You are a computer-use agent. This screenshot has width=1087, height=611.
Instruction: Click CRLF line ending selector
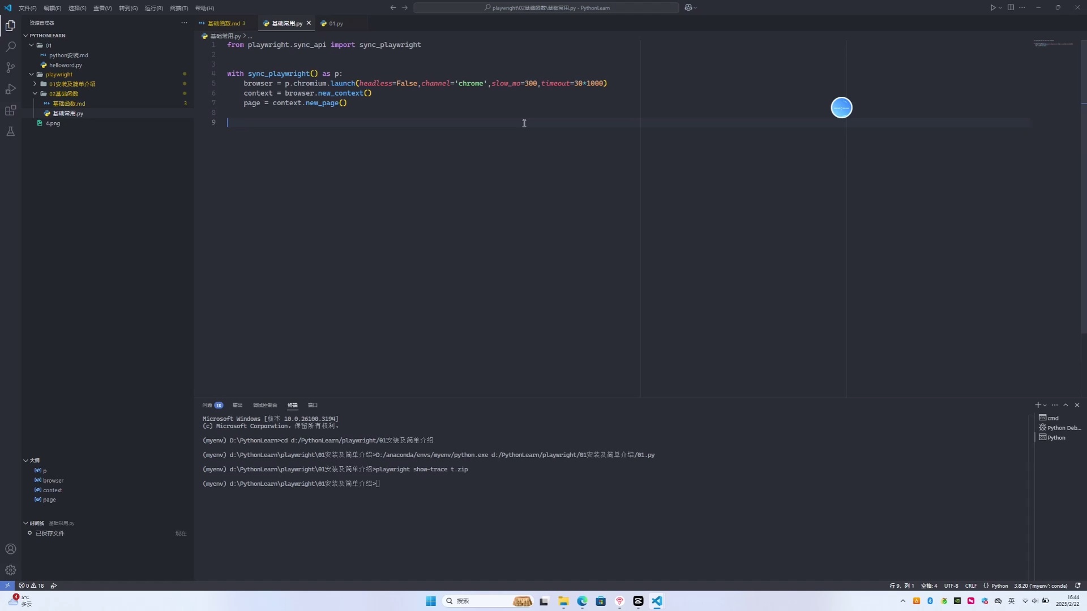[x=970, y=586]
